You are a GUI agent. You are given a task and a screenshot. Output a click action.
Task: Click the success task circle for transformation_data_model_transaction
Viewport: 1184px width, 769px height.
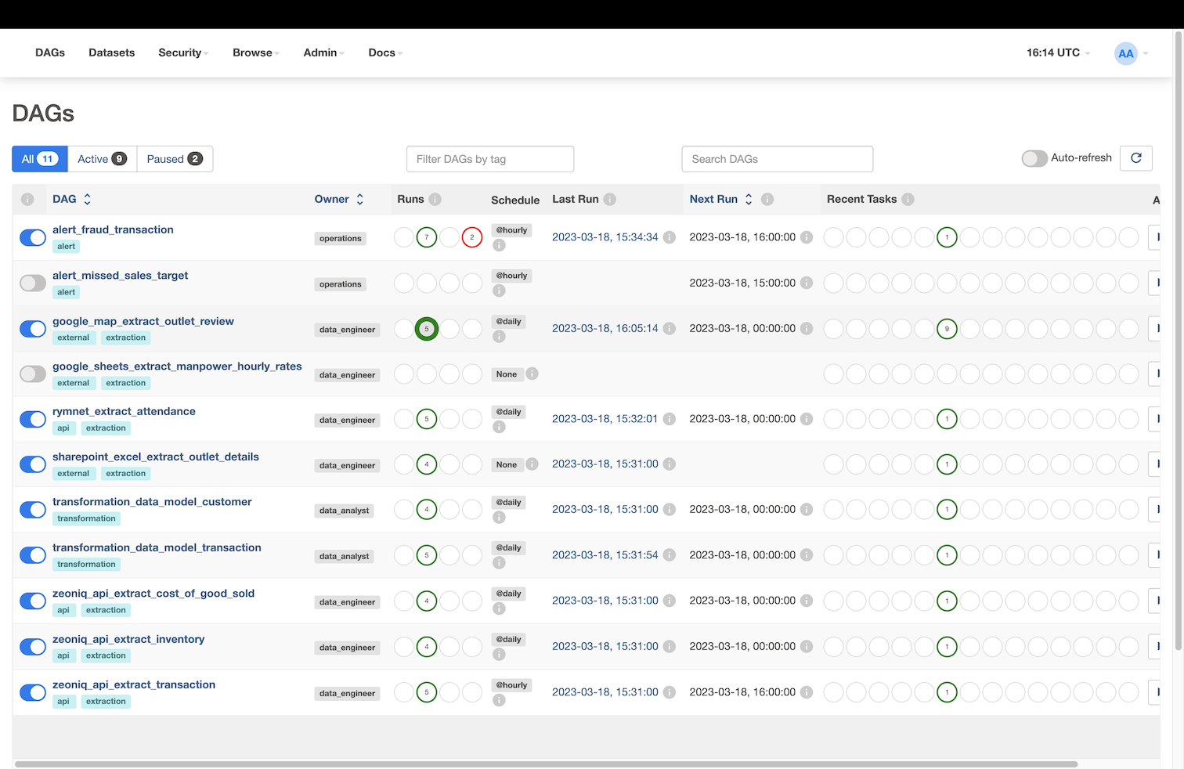tap(948, 555)
